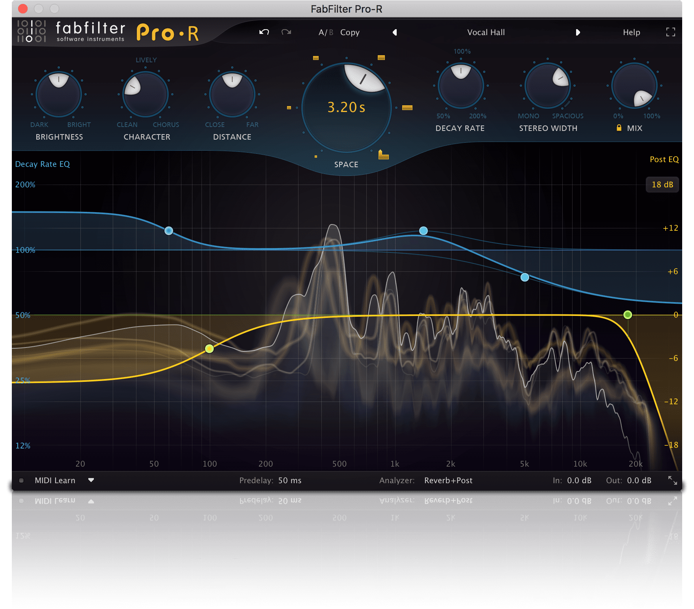694x609 pixels.
Task: Open the Analyzer Reverb+Post selector
Action: pyautogui.click(x=448, y=480)
